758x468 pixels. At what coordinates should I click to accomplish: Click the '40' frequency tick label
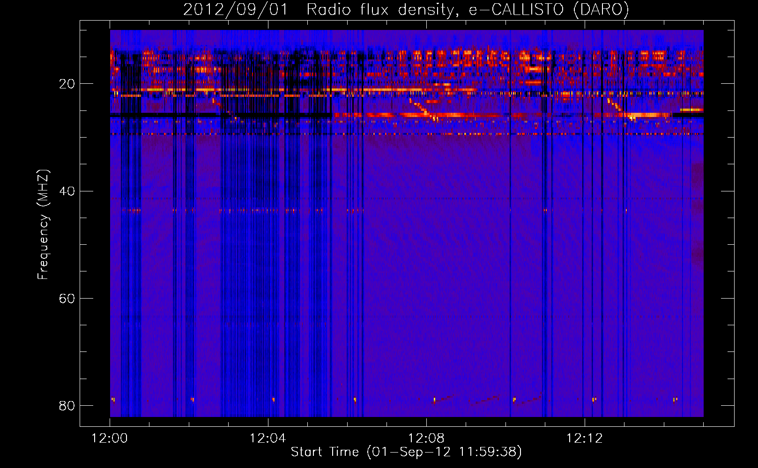tap(67, 191)
